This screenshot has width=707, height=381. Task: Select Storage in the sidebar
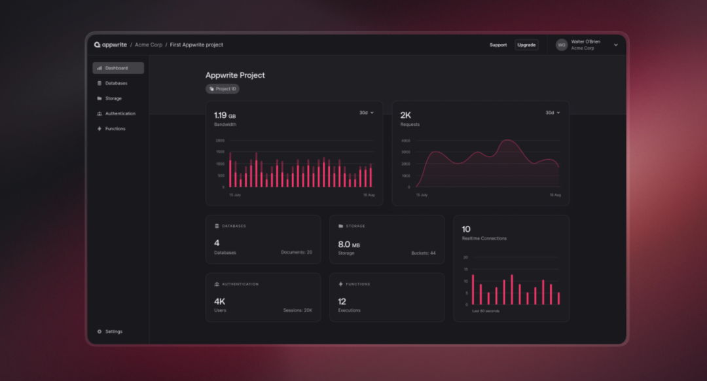(x=118, y=98)
